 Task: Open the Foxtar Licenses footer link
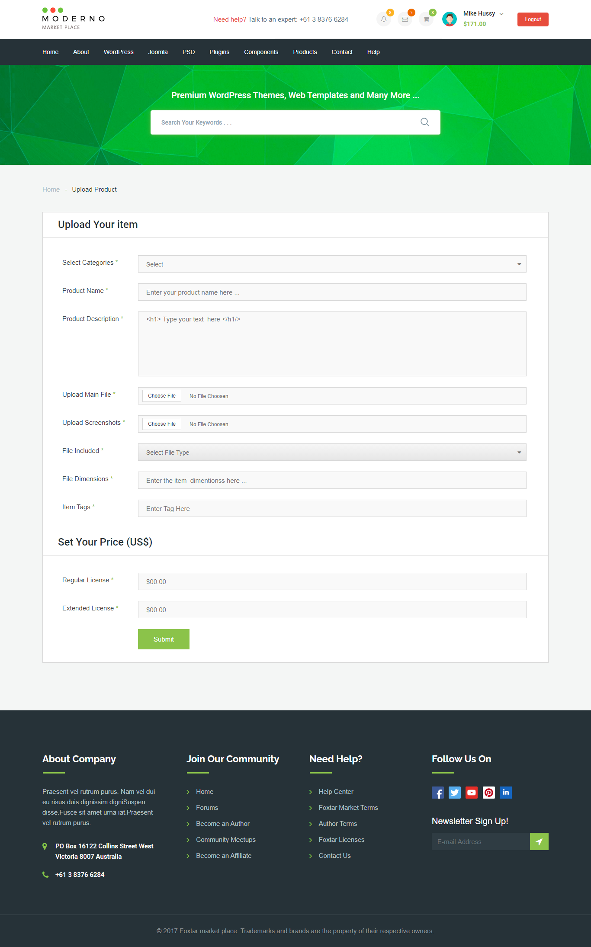tap(342, 840)
